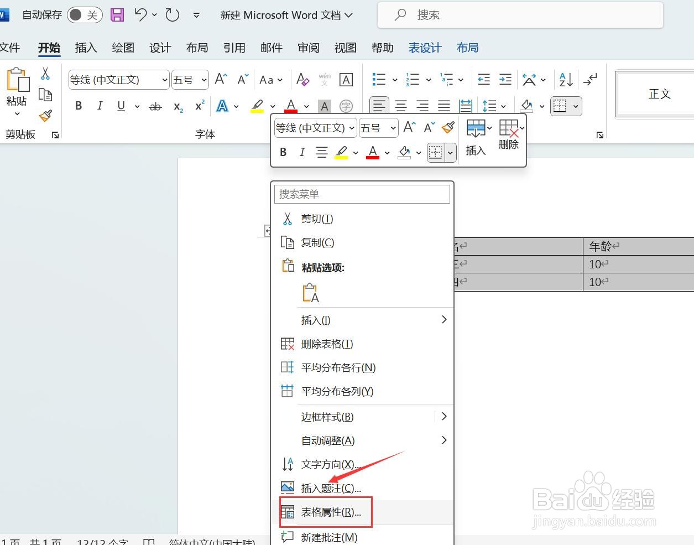Click the Copy icon in the context menu
This screenshot has width=694, height=545.
(288, 242)
